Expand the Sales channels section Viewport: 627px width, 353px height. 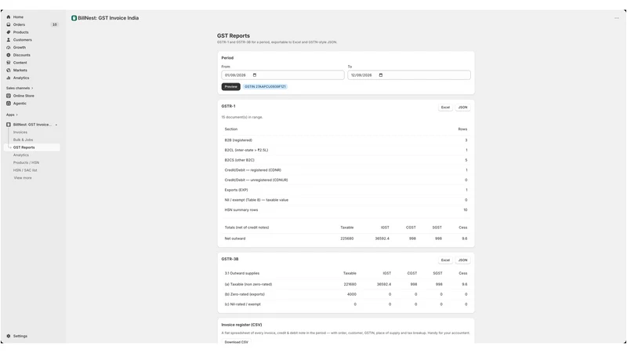pos(20,88)
